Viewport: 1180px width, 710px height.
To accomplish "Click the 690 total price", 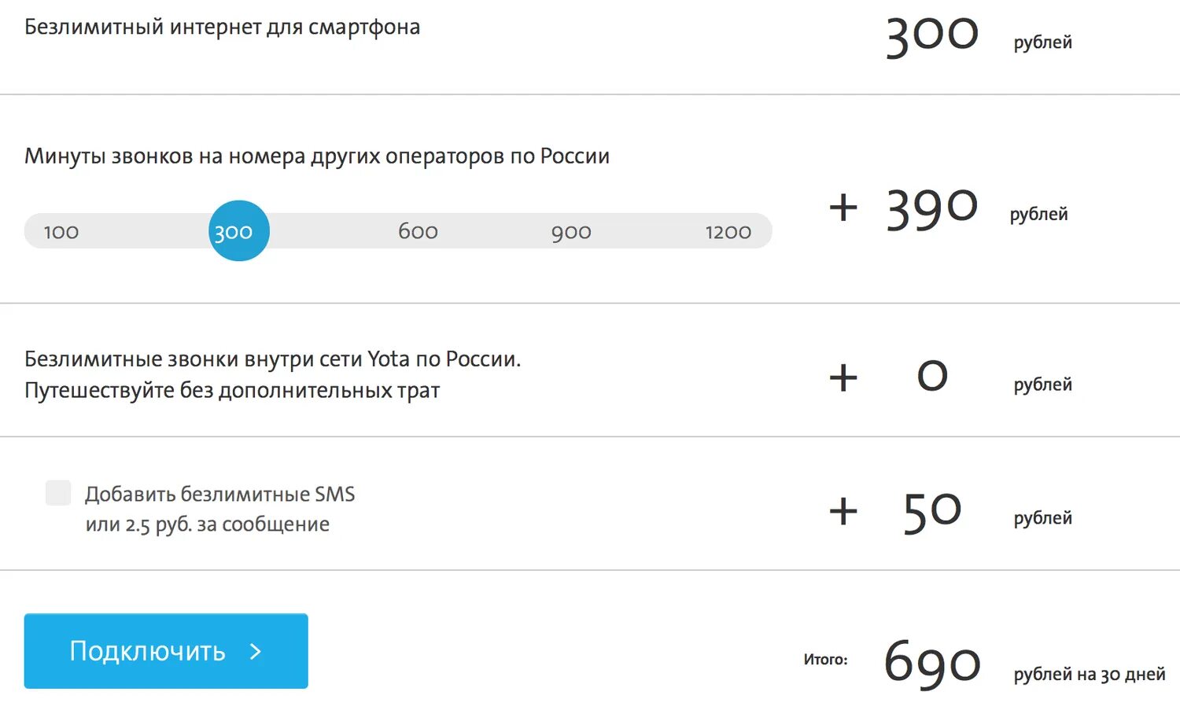I will point(932,663).
